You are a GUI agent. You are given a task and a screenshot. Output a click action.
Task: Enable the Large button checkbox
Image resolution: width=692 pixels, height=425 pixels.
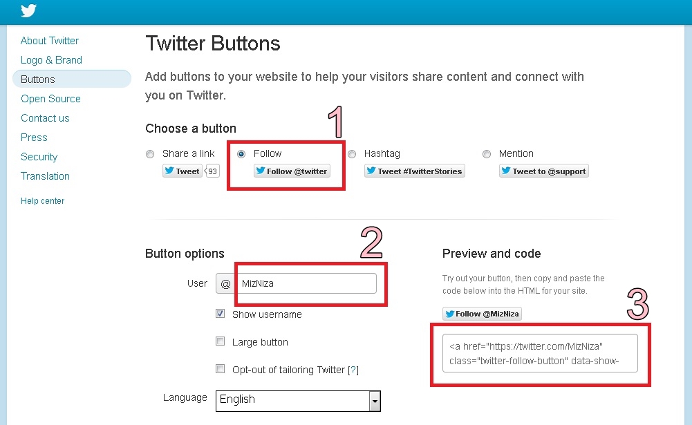click(221, 341)
